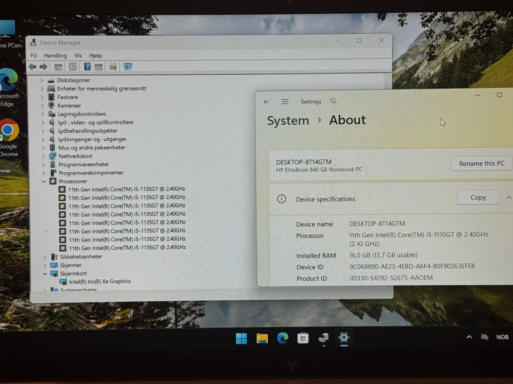Expand the Nettverkskort node
The width and height of the screenshot is (513, 384).
point(43,156)
